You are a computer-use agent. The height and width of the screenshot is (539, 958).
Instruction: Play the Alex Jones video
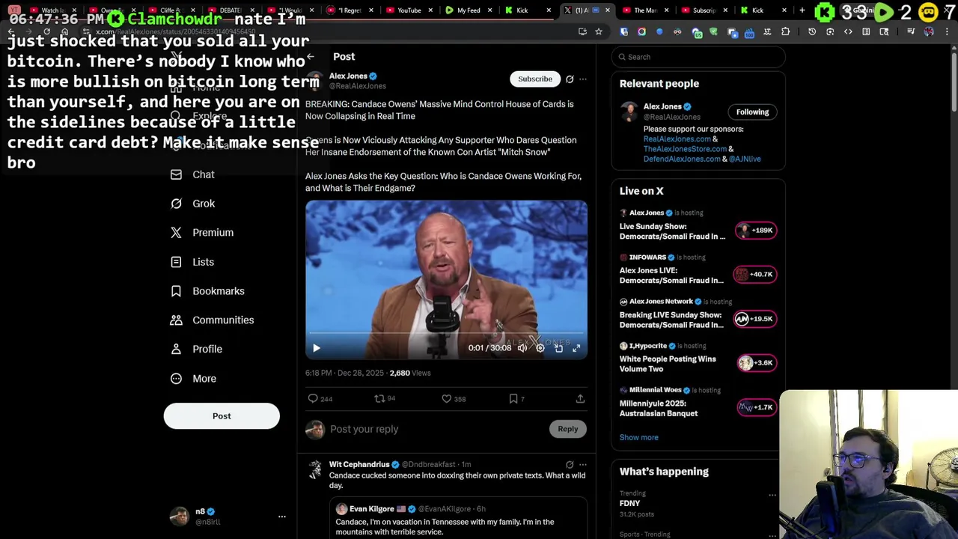pos(316,348)
